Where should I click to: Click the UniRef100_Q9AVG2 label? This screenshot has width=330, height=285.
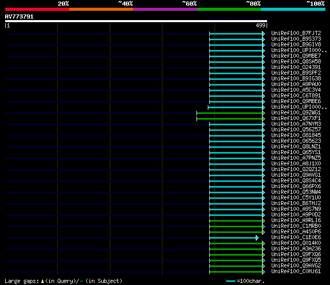coord(296,266)
